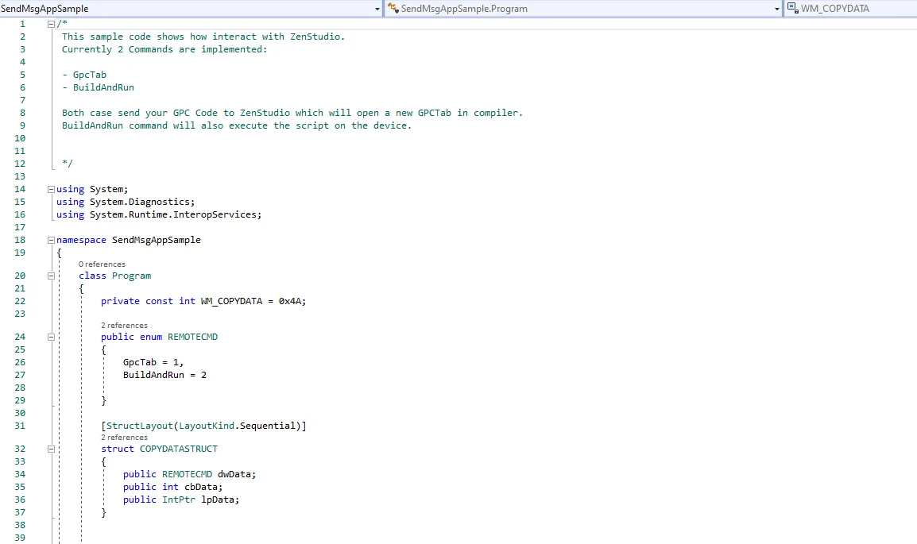Open the SendMsgAppSample project dropdown

pyautogui.click(x=377, y=8)
